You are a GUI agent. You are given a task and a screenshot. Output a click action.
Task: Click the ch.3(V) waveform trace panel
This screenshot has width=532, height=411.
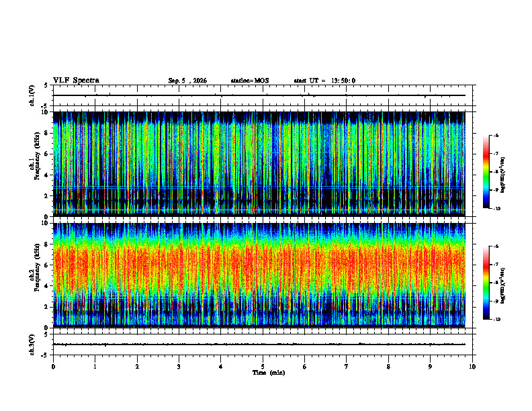[259, 345]
